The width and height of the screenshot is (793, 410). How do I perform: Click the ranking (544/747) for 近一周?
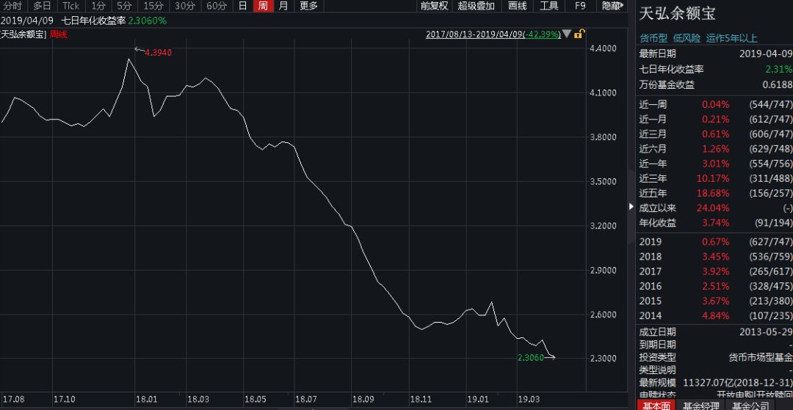(x=771, y=105)
